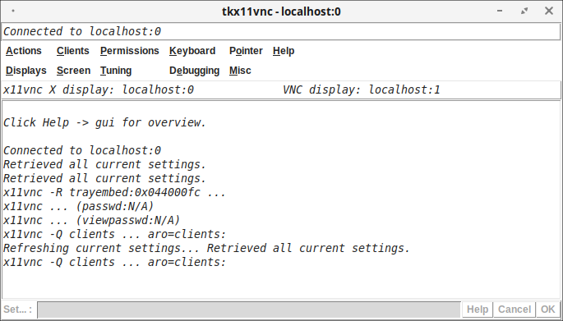
Task: Click the 'Set... :' label
Action: click(x=17, y=310)
